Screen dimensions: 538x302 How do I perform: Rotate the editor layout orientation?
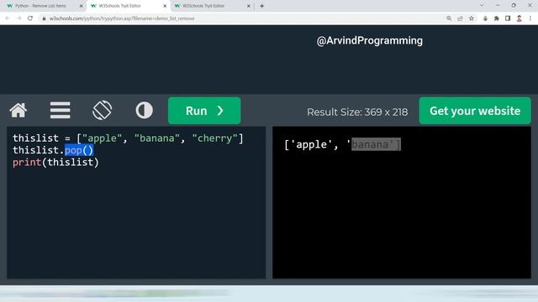coord(103,110)
